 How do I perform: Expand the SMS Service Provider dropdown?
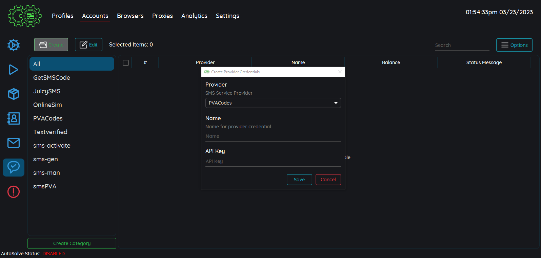point(273,103)
